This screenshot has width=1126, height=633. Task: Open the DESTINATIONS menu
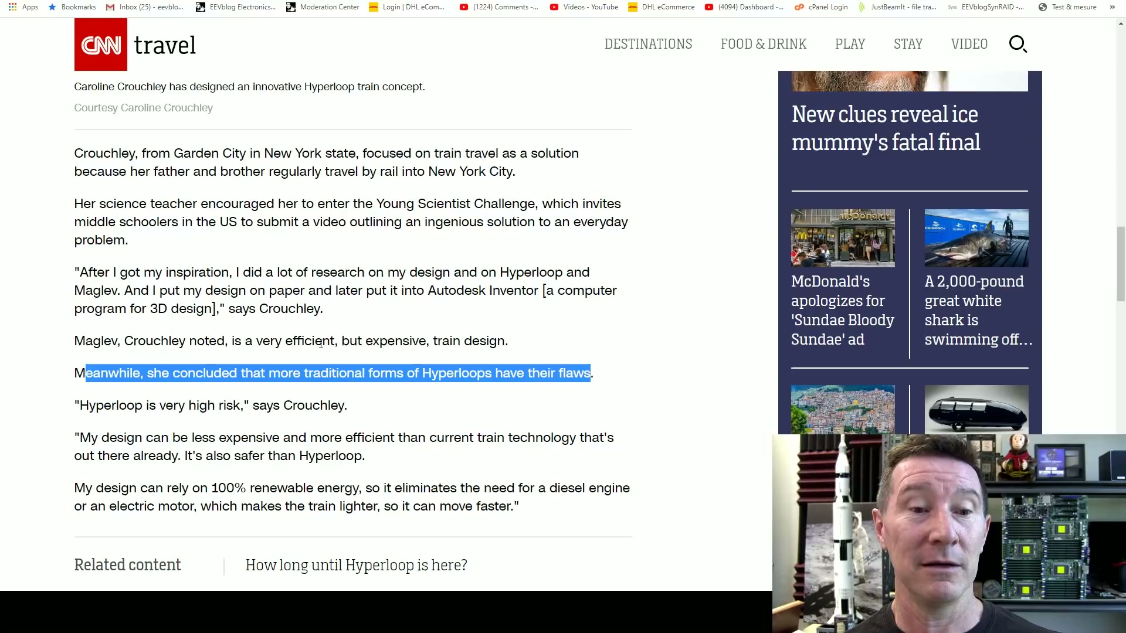pyautogui.click(x=648, y=44)
